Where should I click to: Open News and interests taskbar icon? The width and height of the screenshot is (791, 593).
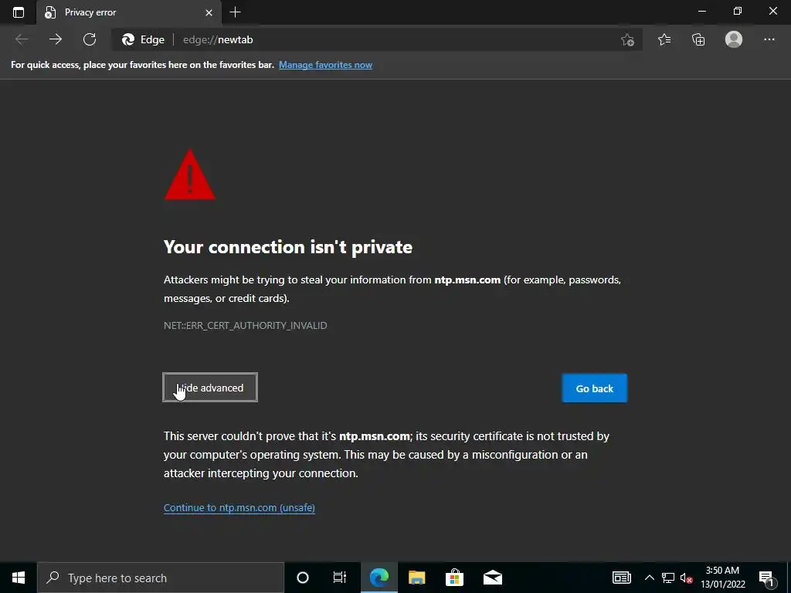tap(622, 578)
